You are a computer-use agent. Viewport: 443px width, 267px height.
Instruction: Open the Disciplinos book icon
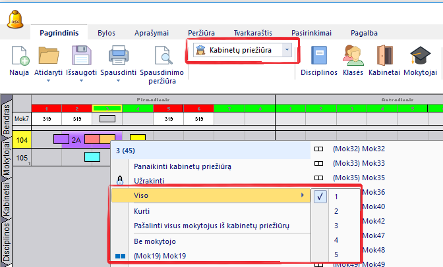[x=319, y=55]
